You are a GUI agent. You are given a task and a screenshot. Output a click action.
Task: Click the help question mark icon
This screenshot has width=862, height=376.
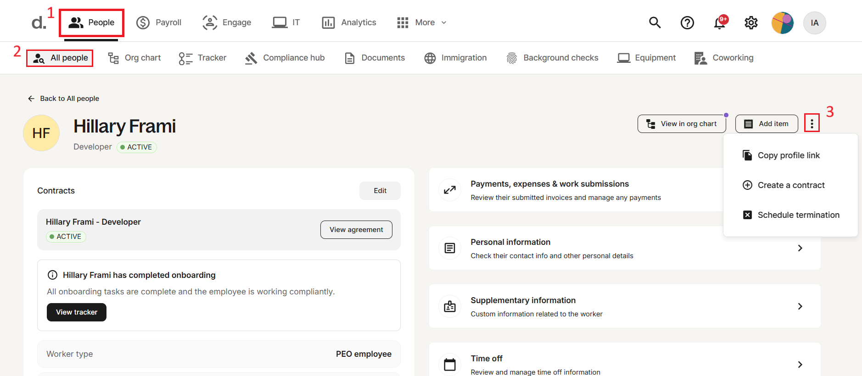click(x=687, y=22)
